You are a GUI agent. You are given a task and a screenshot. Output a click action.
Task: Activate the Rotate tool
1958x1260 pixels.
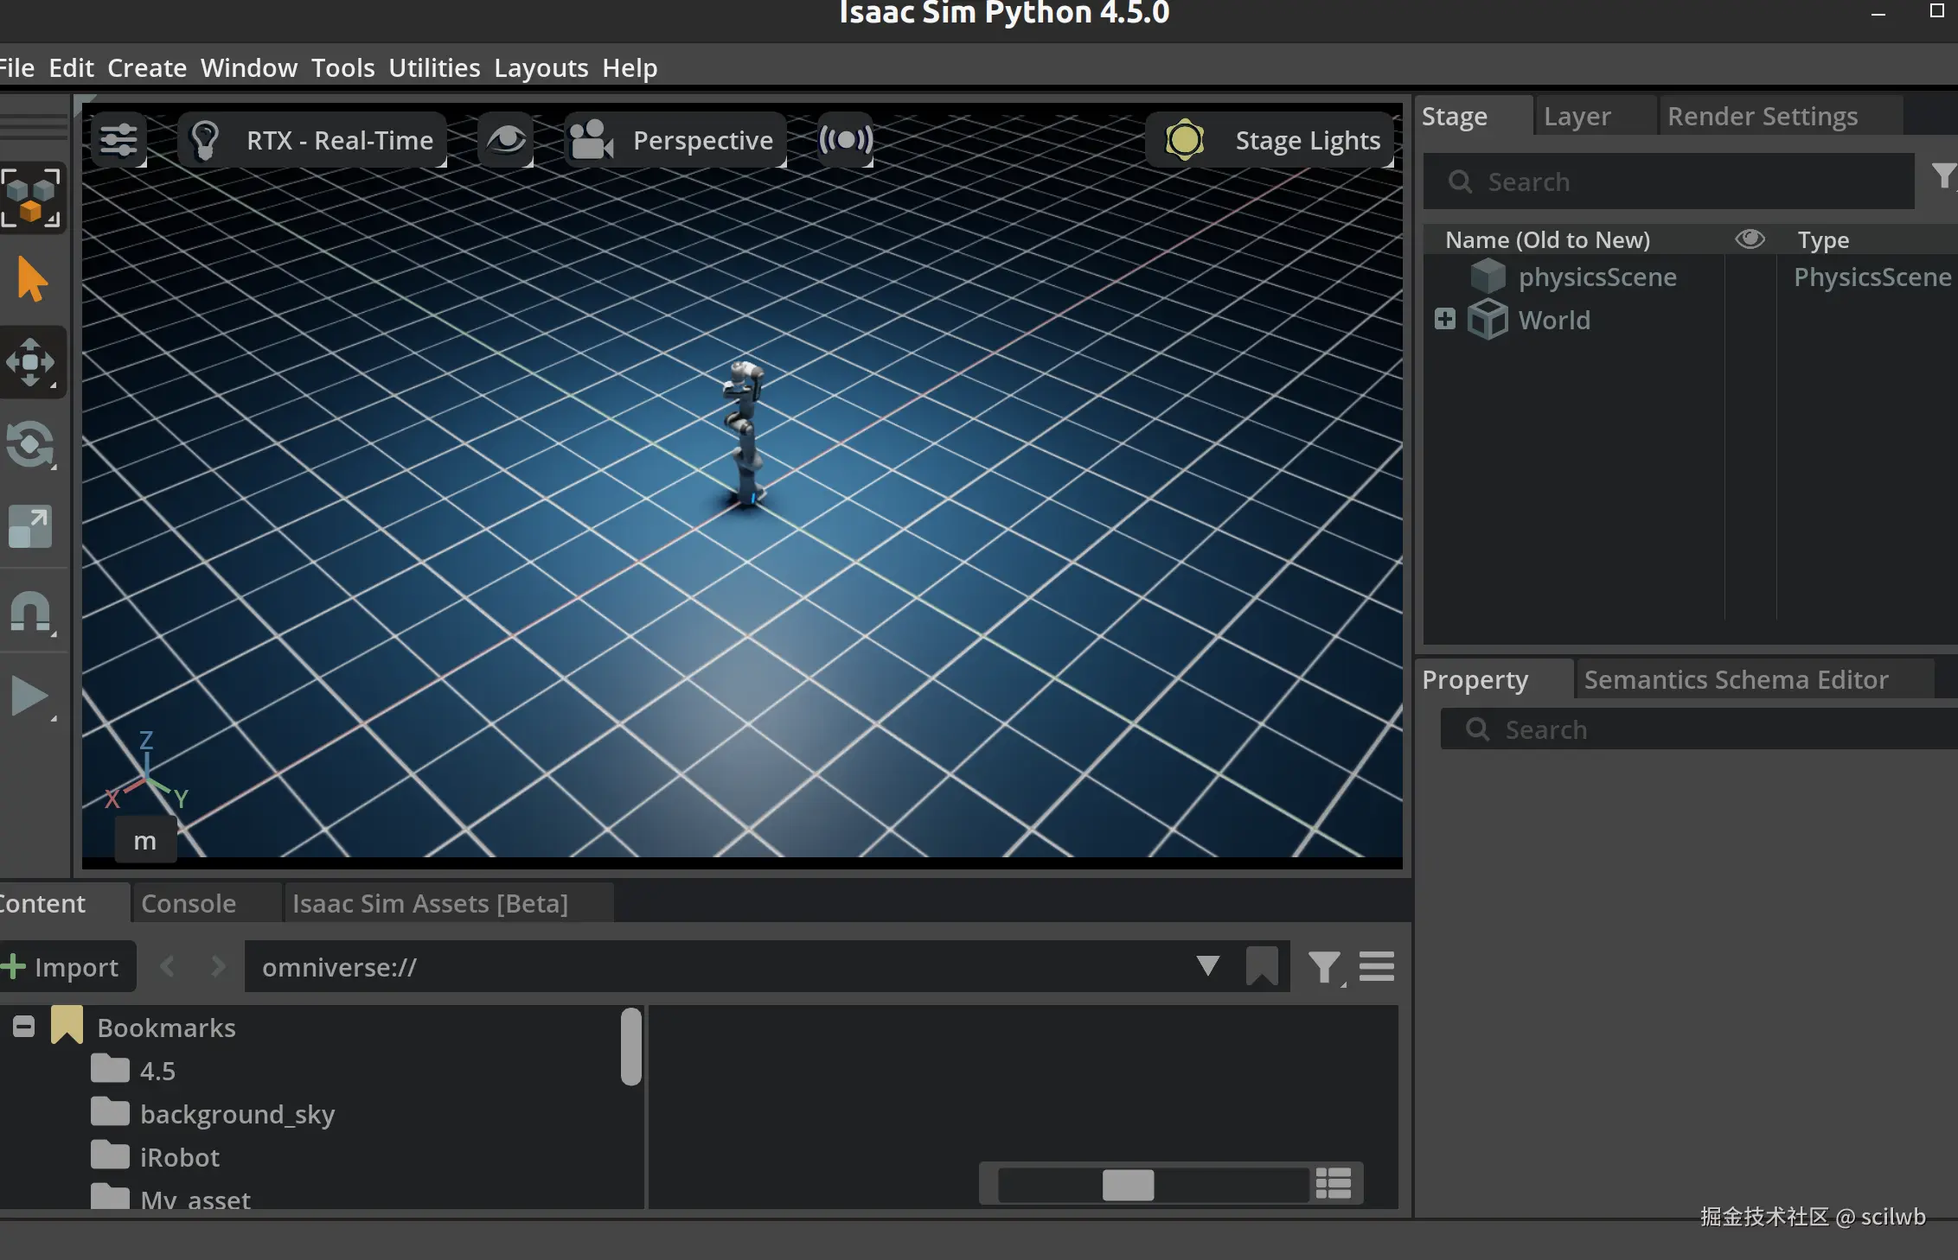(x=31, y=444)
